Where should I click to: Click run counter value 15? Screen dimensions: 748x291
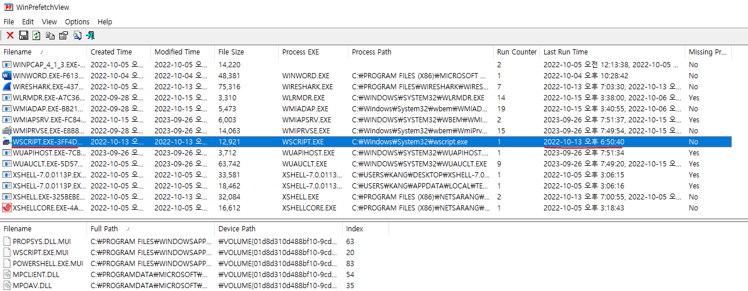click(x=501, y=131)
